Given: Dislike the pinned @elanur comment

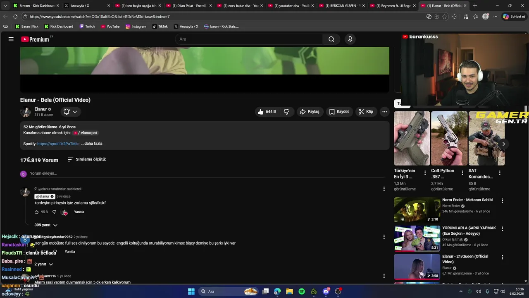Looking at the screenshot, I should [54, 212].
